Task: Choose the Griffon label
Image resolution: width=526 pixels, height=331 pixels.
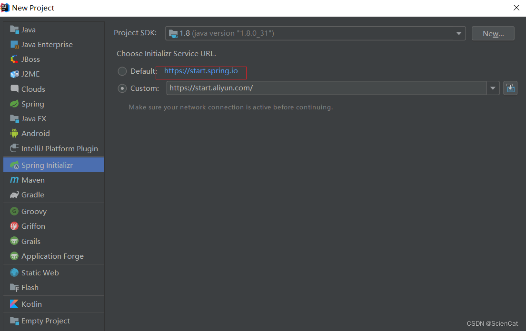Action: (33, 226)
